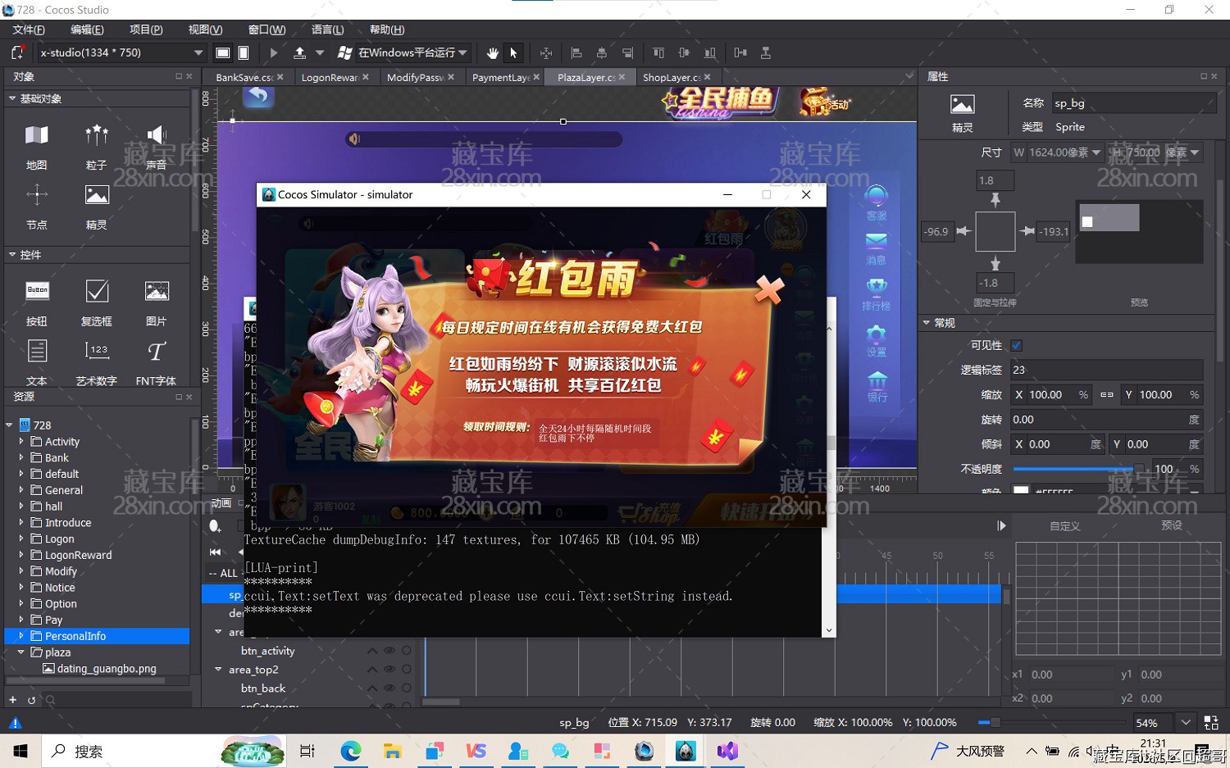Image resolution: width=1230 pixels, height=768 pixels.
Task: Click the align horizontal center toolbar icon
Action: click(x=602, y=52)
